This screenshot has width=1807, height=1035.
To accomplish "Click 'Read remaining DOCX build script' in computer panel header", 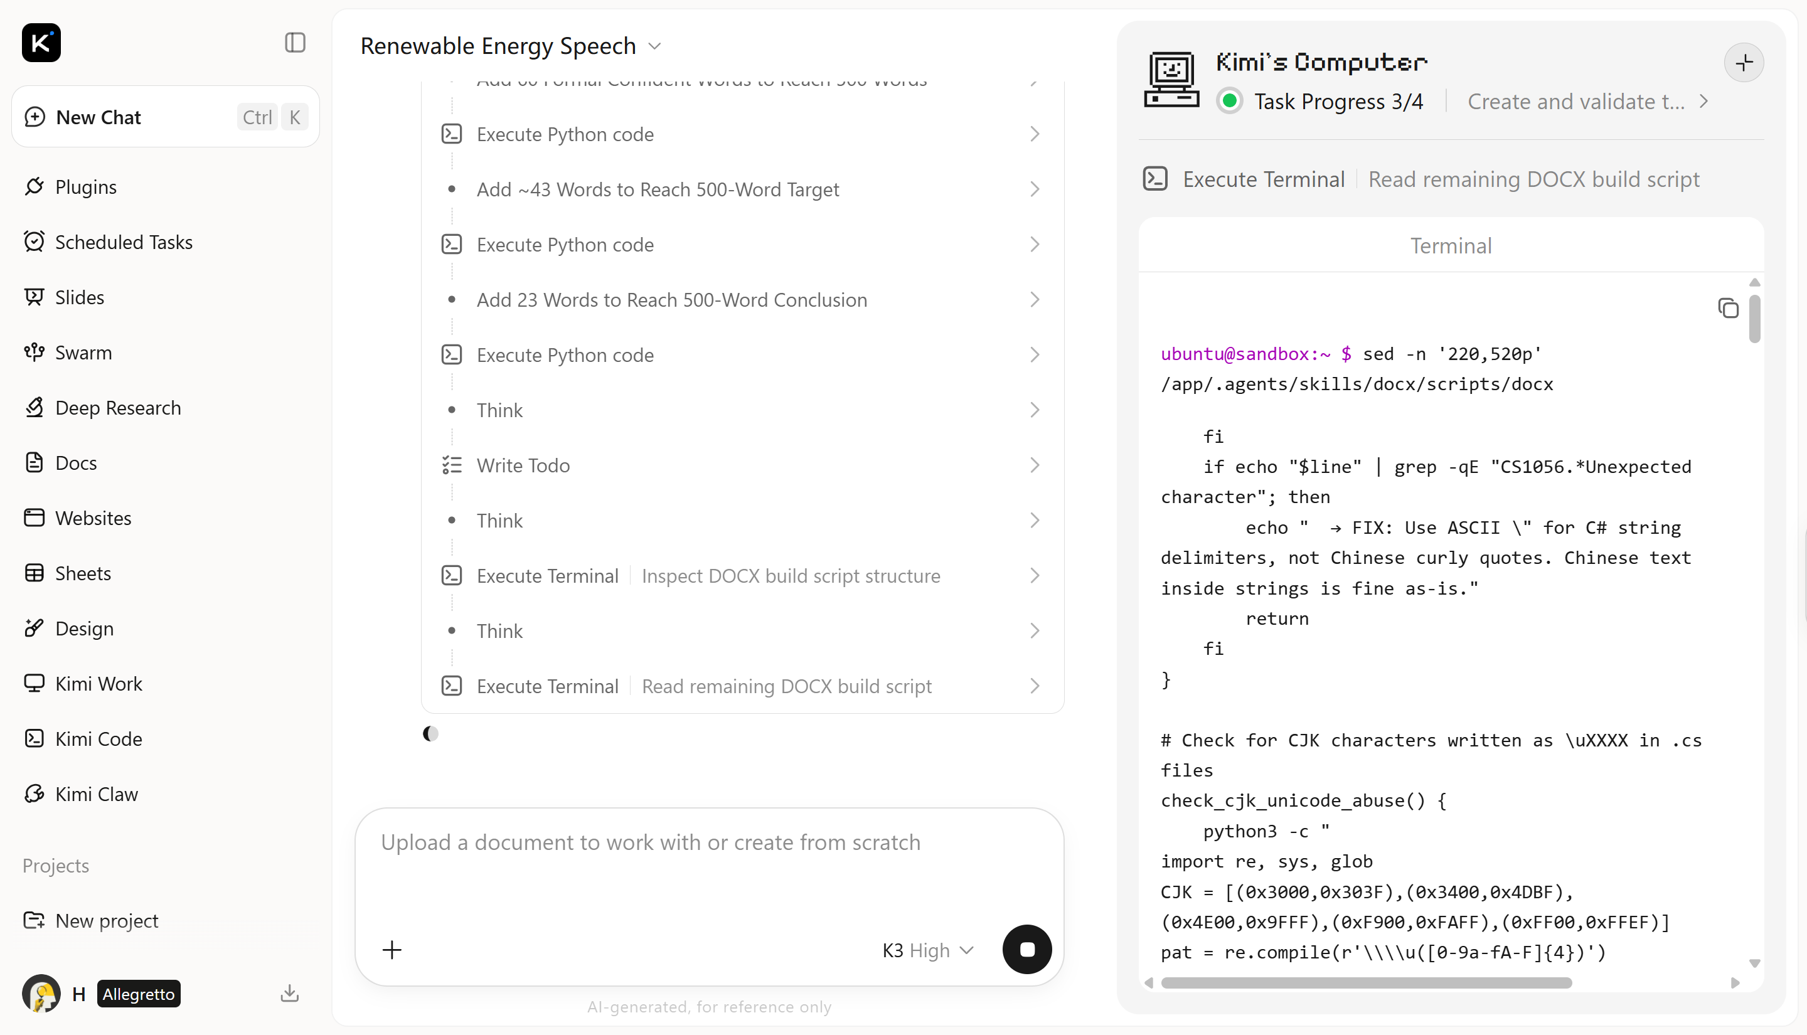I will (1534, 179).
